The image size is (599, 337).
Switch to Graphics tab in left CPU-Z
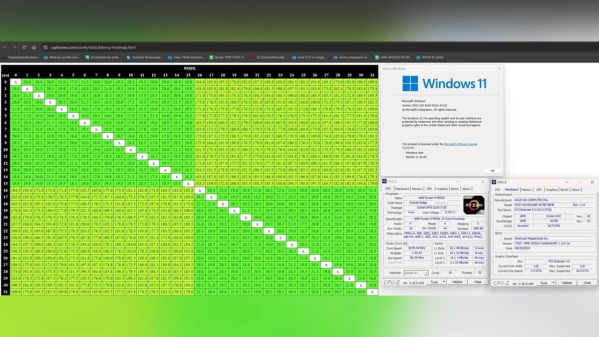point(442,189)
